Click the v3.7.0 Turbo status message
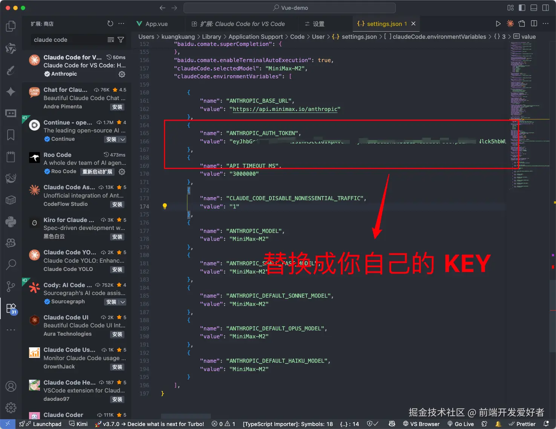Viewport: 556px width, 429px height. point(150,424)
